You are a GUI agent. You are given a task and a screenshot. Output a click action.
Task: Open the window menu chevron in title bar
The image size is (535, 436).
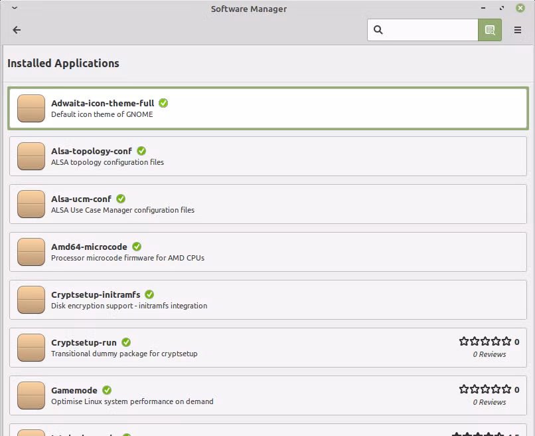point(15,8)
